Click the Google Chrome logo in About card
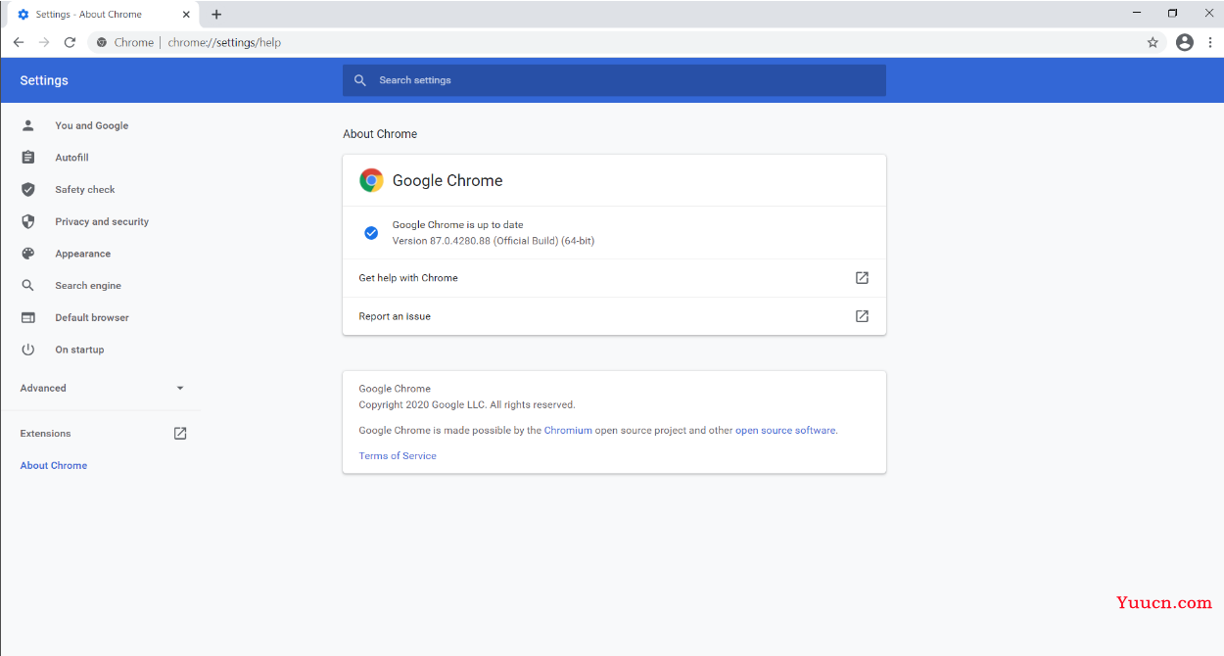This screenshot has height=656, width=1224. (x=371, y=180)
